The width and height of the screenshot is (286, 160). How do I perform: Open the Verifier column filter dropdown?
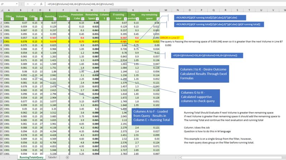click(x=68, y=19)
